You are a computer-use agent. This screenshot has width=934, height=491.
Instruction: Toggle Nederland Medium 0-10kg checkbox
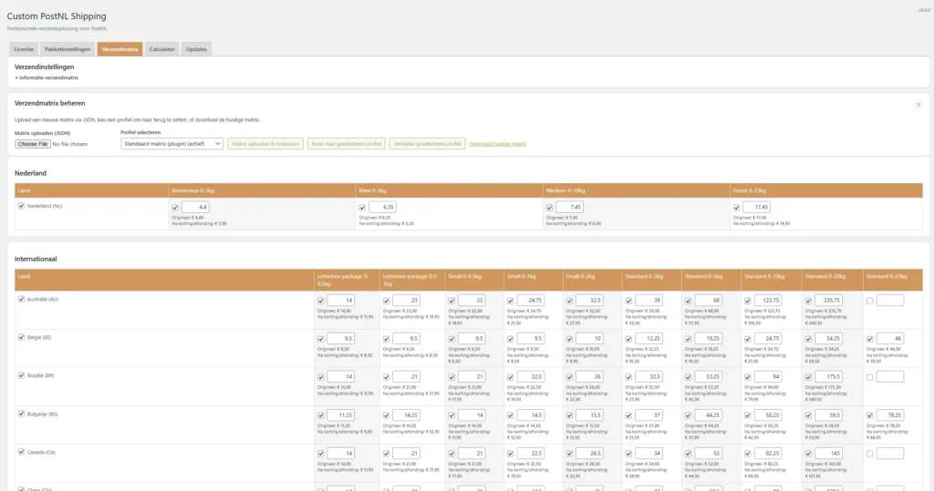coord(549,208)
